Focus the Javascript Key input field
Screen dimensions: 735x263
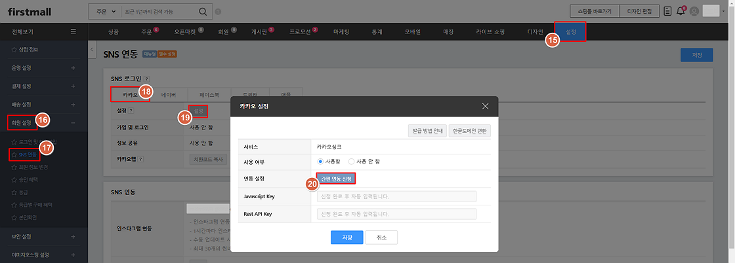point(396,196)
